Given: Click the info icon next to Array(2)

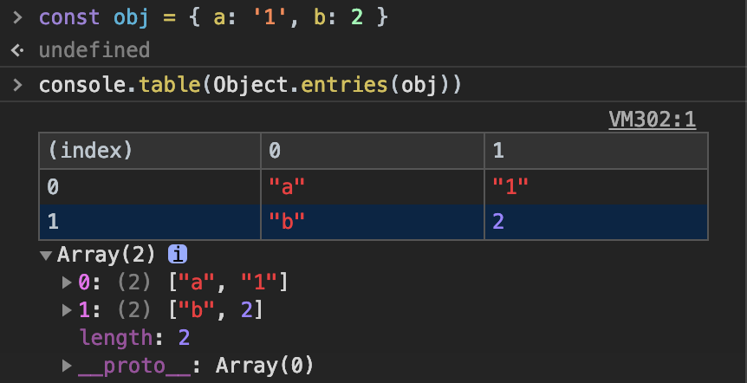Looking at the screenshot, I should tap(178, 255).
